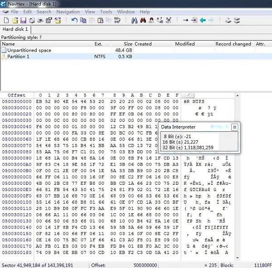
Task: Sort by the Ext. column header
Action: [102, 44]
